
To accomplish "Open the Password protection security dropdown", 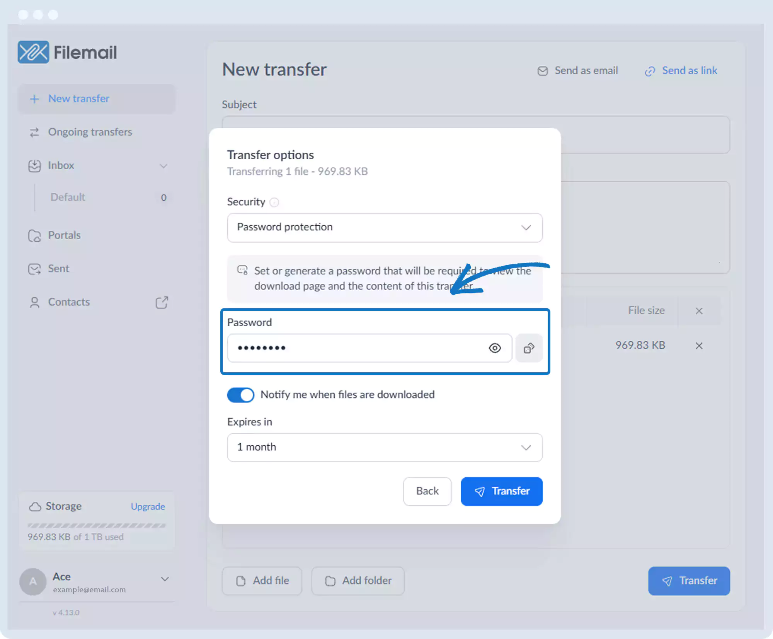I will 385,227.
